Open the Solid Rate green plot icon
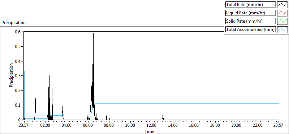The height and width of the screenshot is (134, 289). point(282,21)
